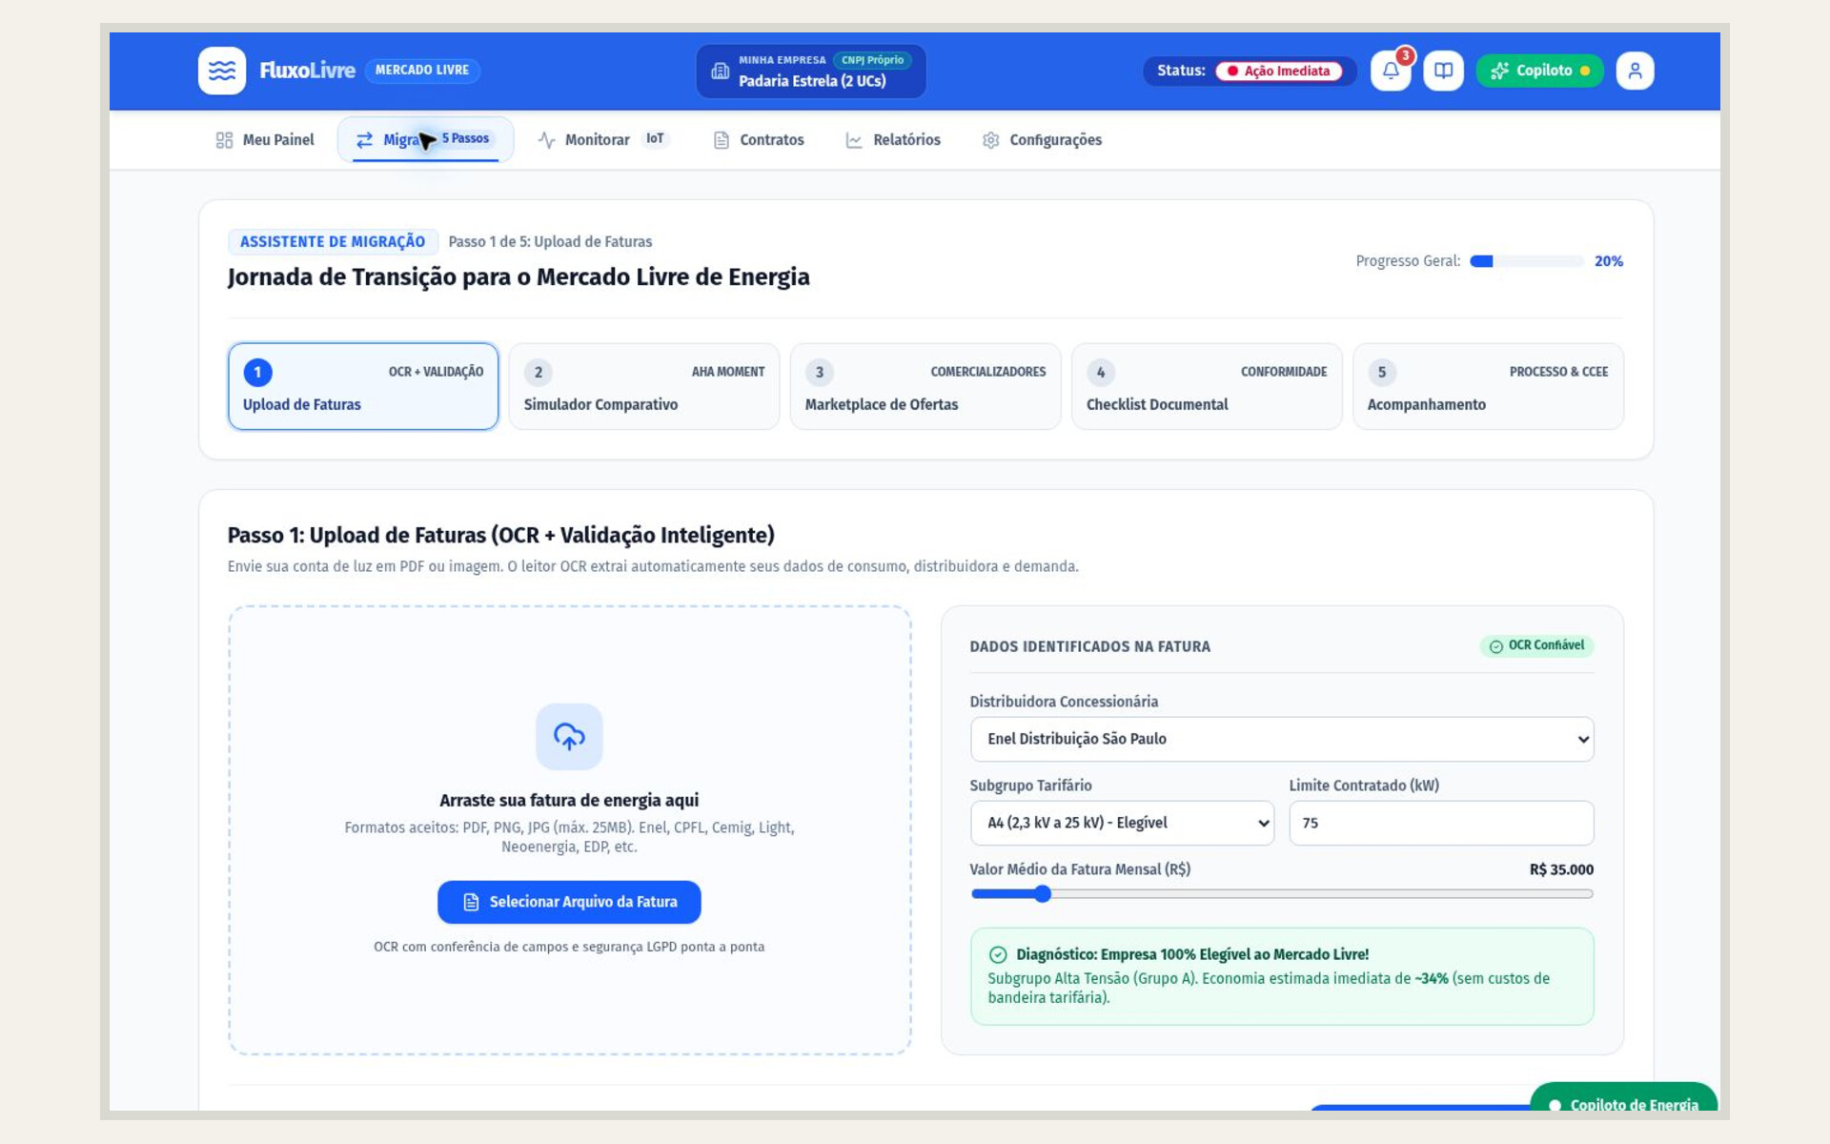Switch to the Relatórios tab

point(893,140)
